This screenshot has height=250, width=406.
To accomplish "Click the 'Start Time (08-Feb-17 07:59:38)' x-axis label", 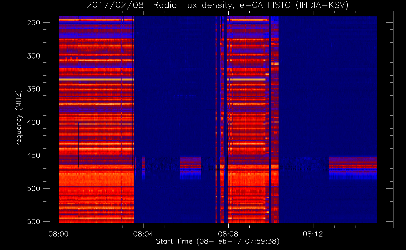I will click(x=218, y=241).
